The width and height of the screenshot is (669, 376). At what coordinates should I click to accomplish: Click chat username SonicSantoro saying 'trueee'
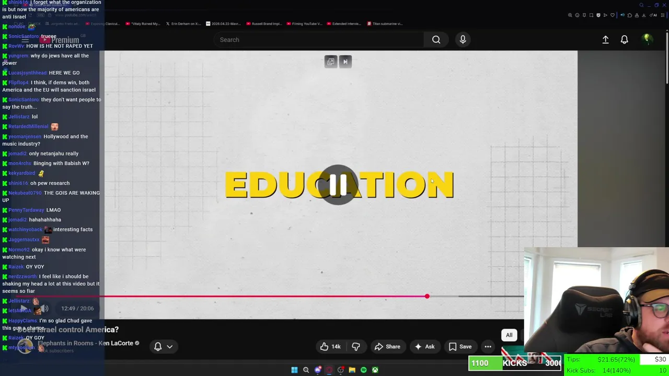tap(24, 37)
